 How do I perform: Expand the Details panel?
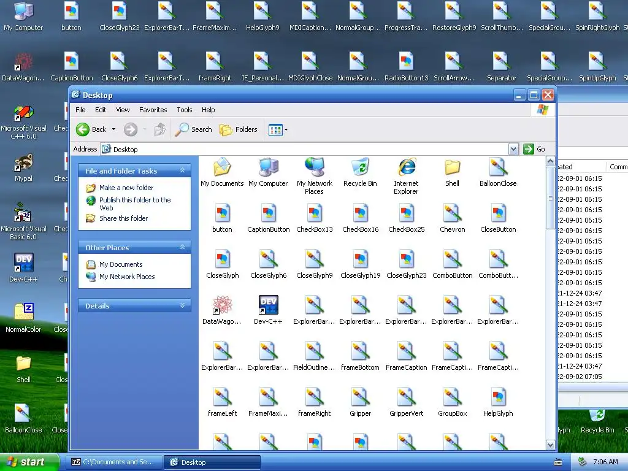coord(182,305)
